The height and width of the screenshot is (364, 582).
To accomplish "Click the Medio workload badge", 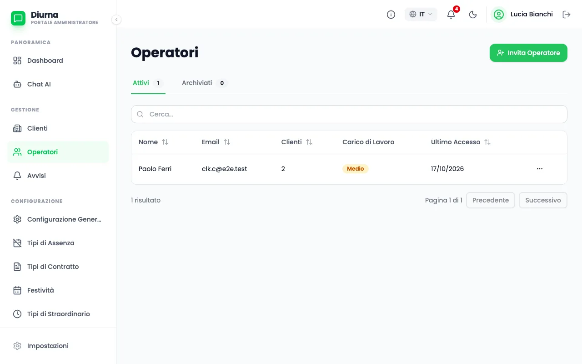I will click(x=355, y=169).
